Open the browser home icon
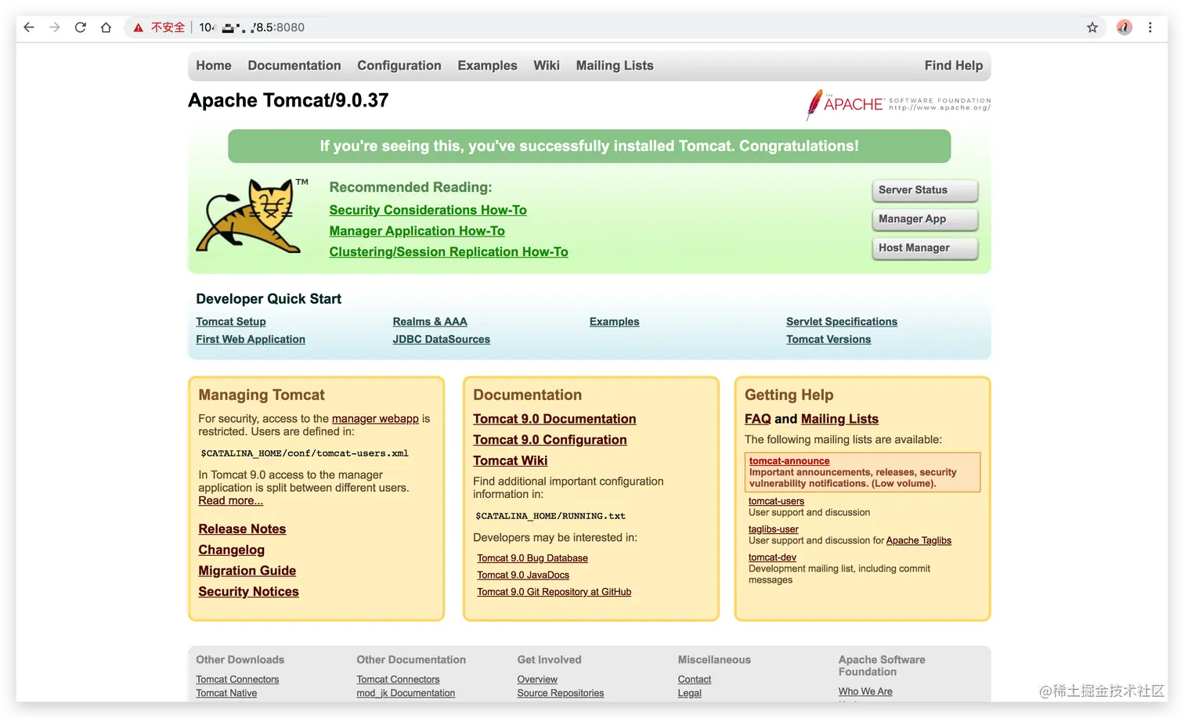Screen dimensions: 1184x718 106,27
